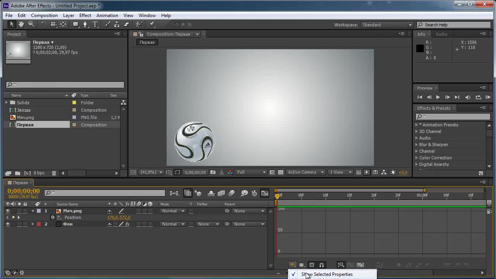Select the Hand tool
Screen dimensions: 496x279
[21, 24]
